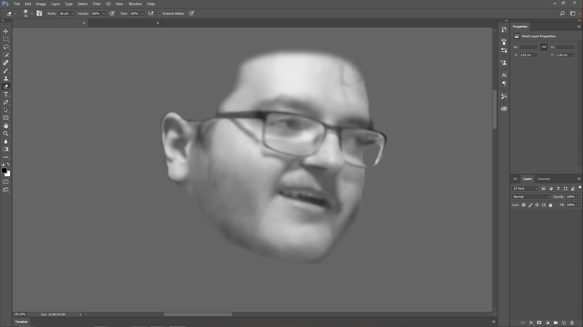583x327 pixels.
Task: Select the Path Selection arrow tool
Action: point(6,110)
